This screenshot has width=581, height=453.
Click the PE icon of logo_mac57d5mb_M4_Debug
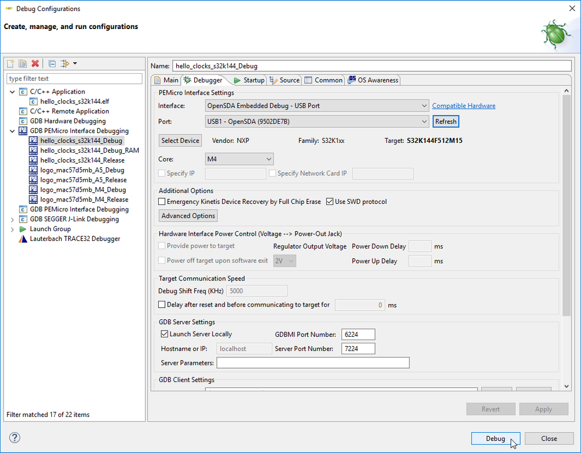(33, 189)
